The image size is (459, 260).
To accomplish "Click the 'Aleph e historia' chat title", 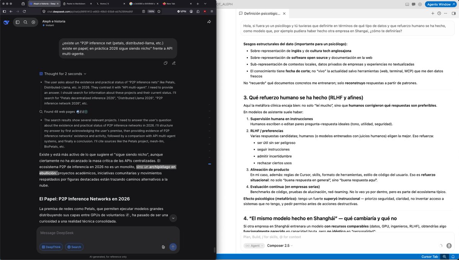I will click(x=54, y=21).
